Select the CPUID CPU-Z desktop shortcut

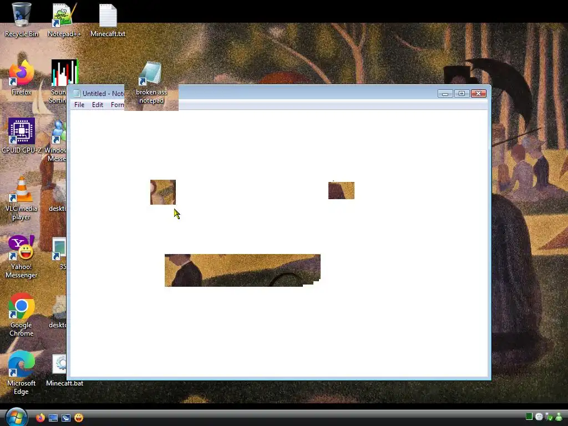point(22,136)
